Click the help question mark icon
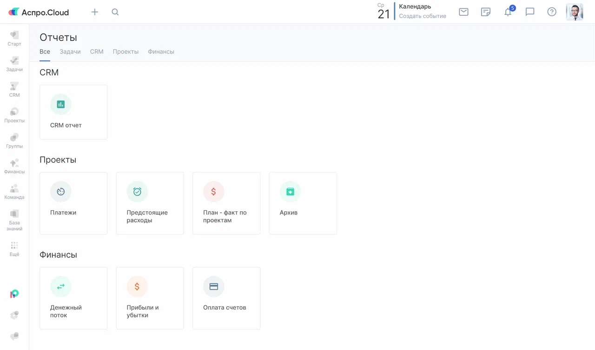The image size is (595, 350). 552,12
